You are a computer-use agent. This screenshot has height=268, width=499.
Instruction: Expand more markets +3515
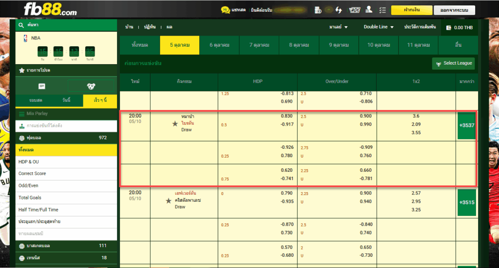click(x=466, y=202)
